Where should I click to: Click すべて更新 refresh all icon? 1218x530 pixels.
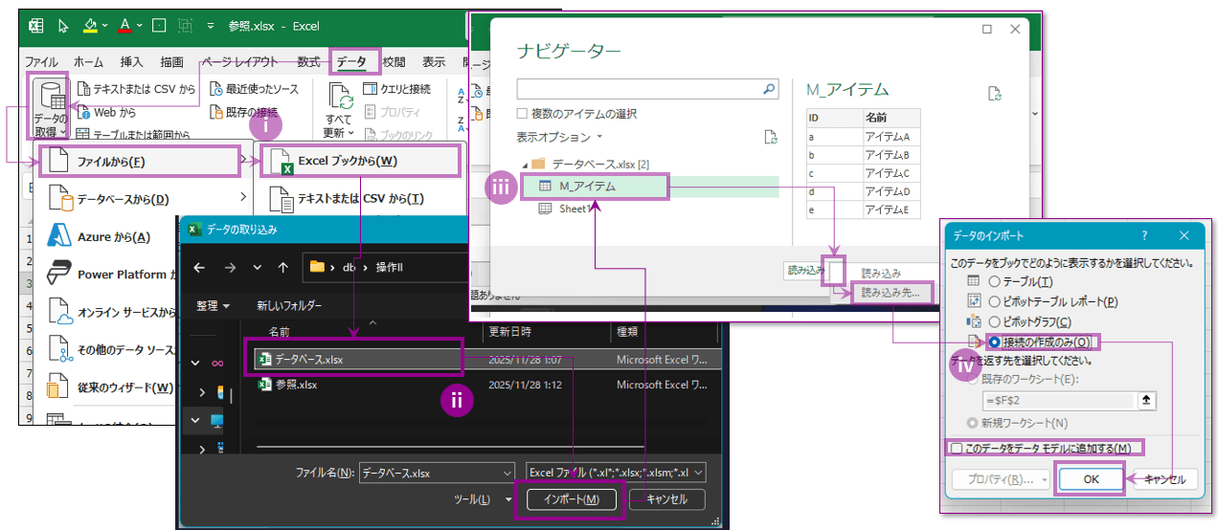[340, 109]
